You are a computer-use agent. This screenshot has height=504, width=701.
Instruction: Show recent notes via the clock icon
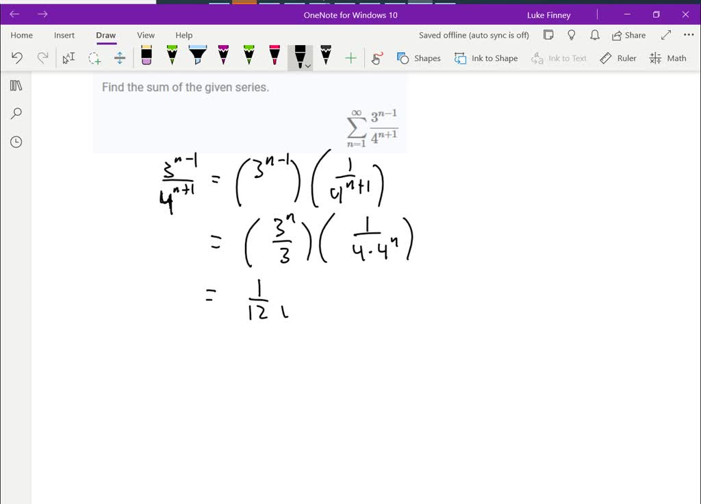pos(15,142)
